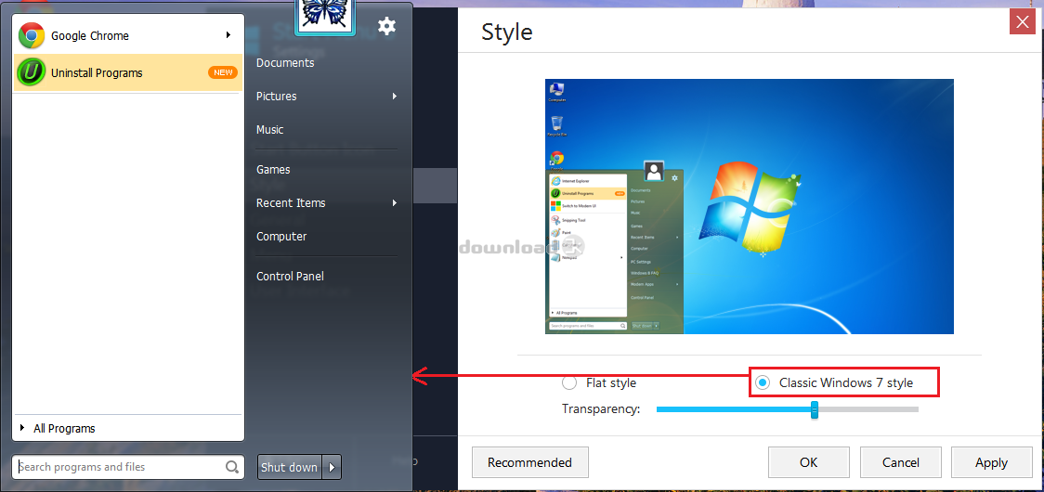Choose Classic Windows 7 style option

click(763, 382)
